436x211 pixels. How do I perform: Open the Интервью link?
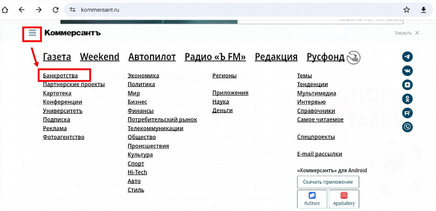(312, 102)
